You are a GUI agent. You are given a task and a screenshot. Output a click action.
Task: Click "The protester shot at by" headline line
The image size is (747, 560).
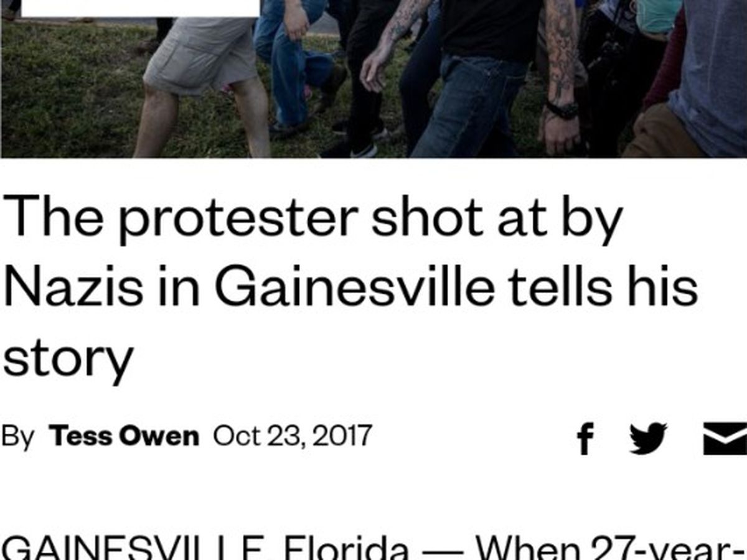(x=313, y=217)
